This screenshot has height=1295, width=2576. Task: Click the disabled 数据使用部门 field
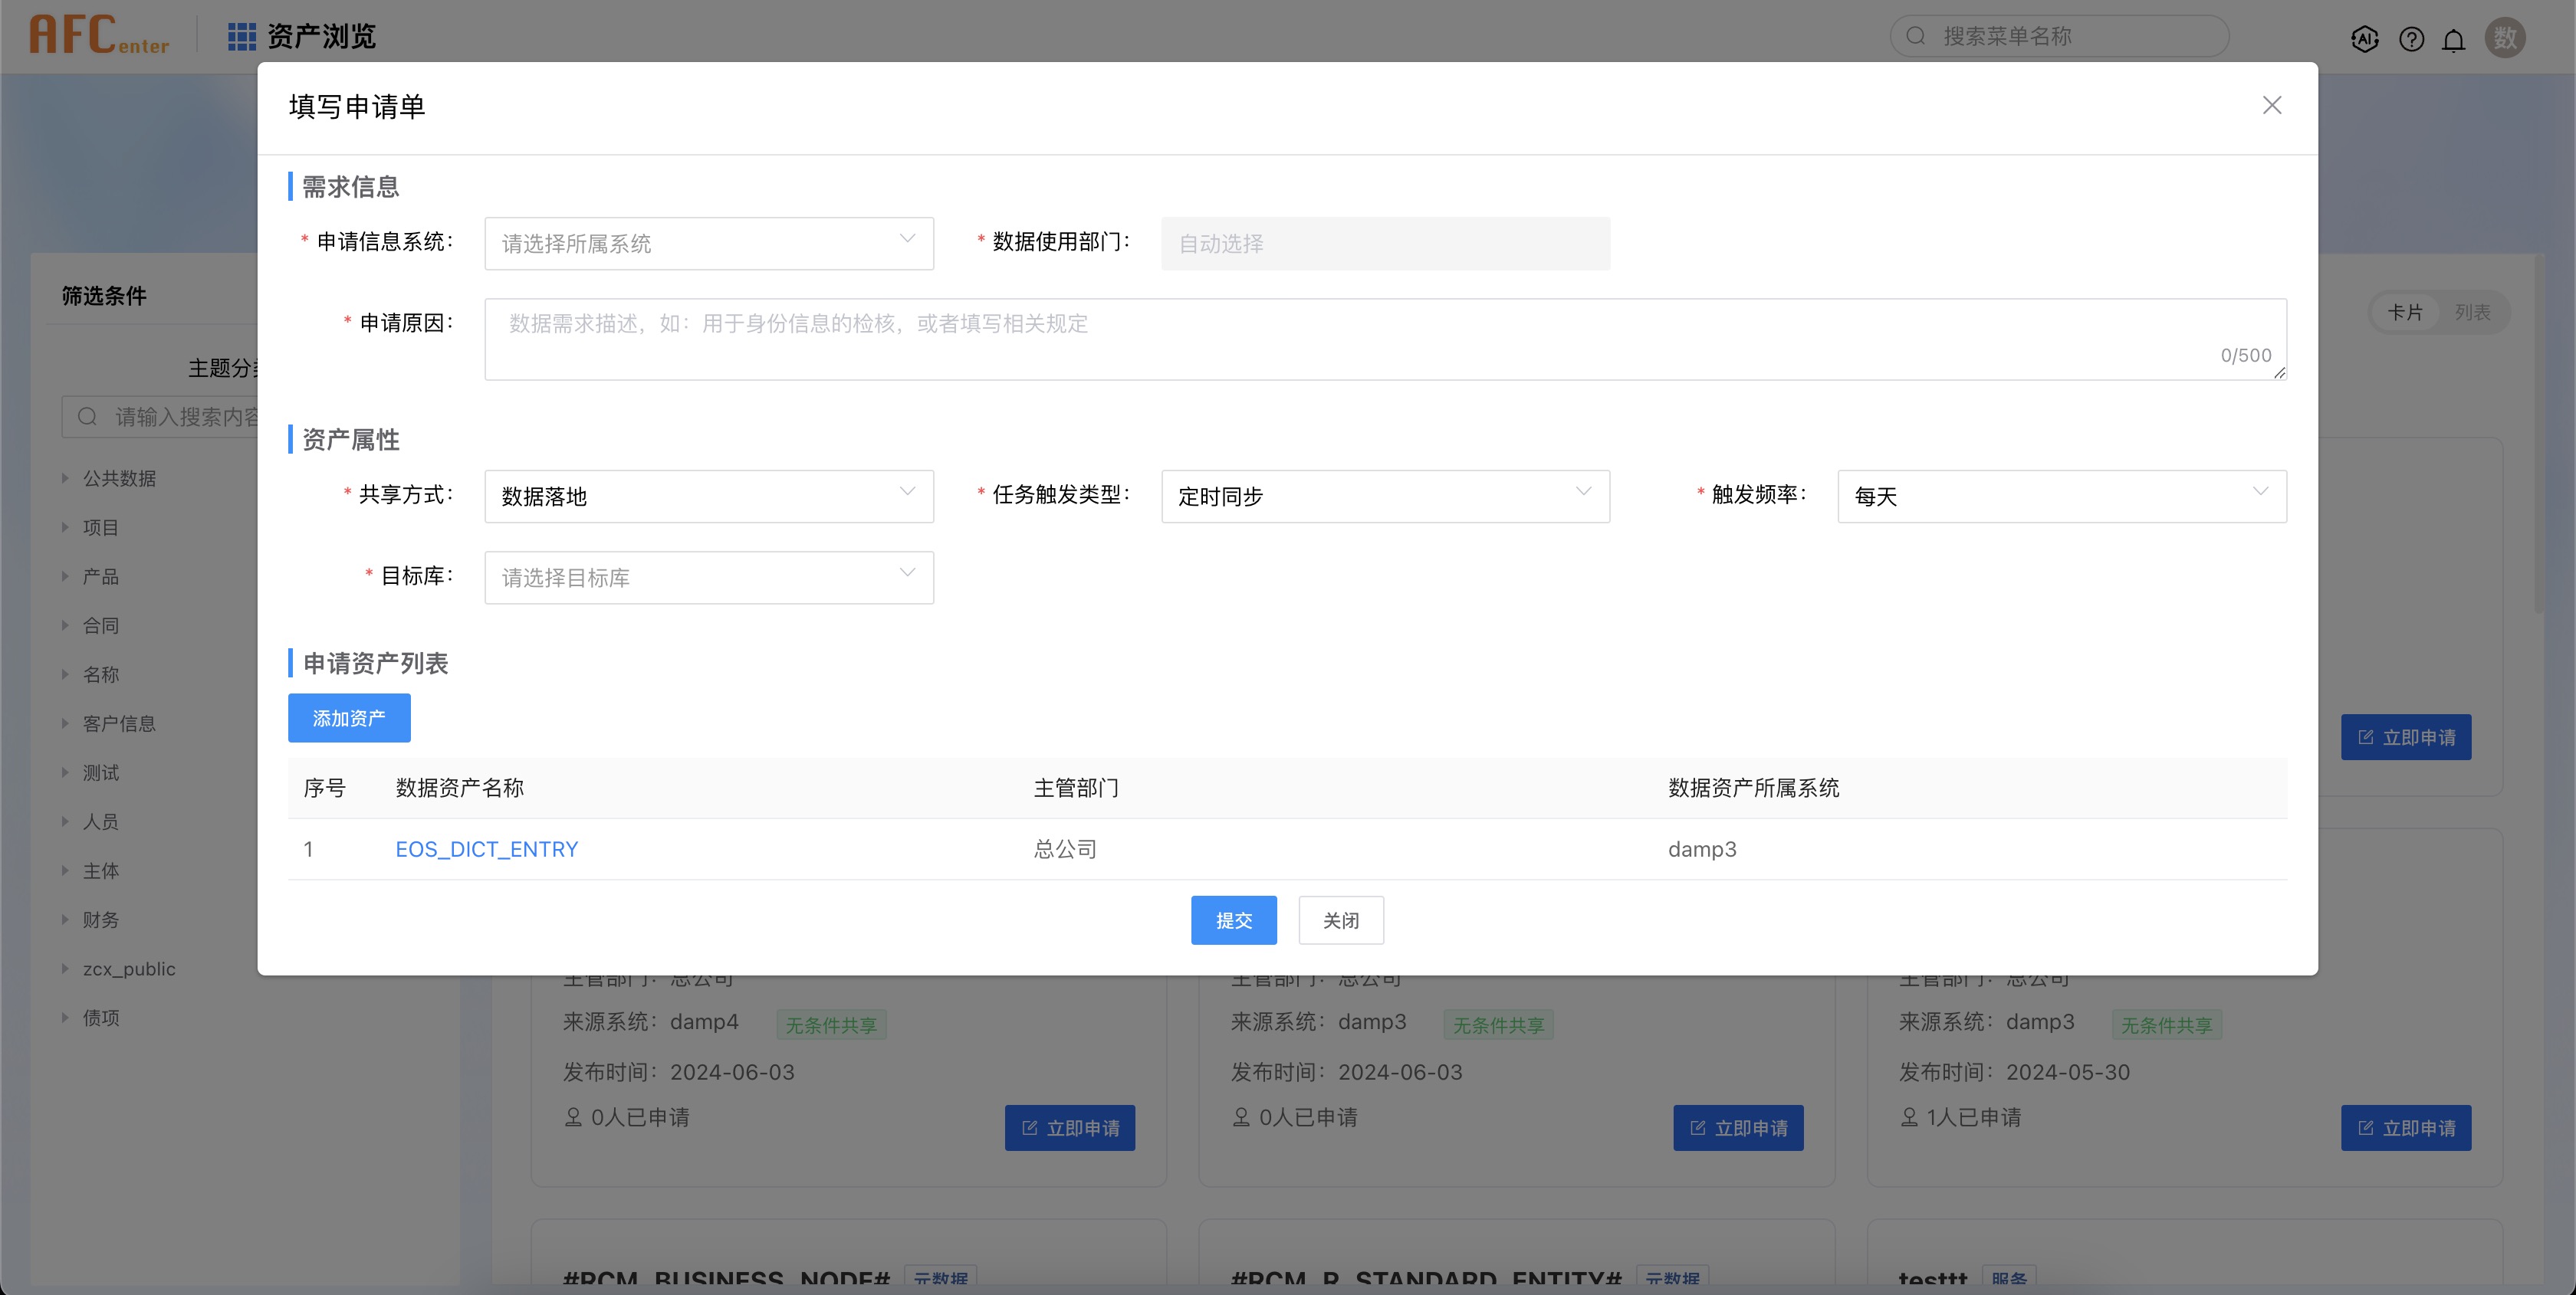coord(1385,244)
